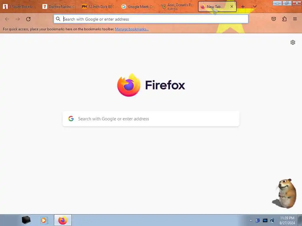The height and width of the screenshot is (226, 302).
Task: Switch to 1 South Broadway tab
Action: coord(20,7)
